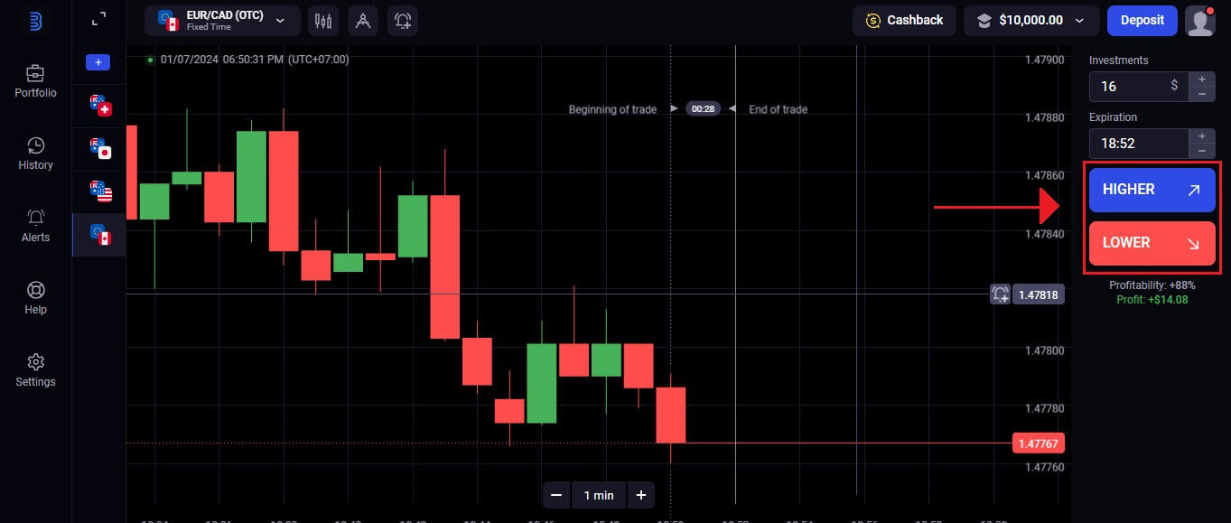The height and width of the screenshot is (523, 1231).
Task: Increase the expiration time with plus
Action: (1201, 136)
